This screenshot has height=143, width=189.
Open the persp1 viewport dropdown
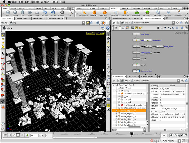pos(91,33)
